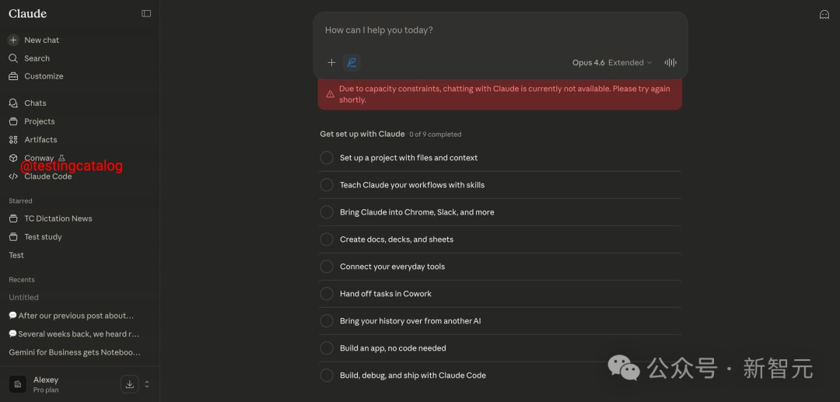Expand the account menu up-down chevron

(147, 384)
